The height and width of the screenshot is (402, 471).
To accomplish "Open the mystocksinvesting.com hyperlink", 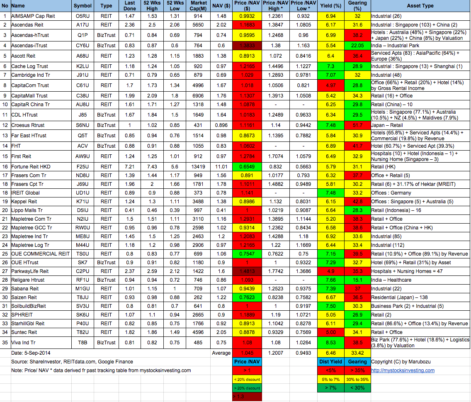I will [403, 370].
